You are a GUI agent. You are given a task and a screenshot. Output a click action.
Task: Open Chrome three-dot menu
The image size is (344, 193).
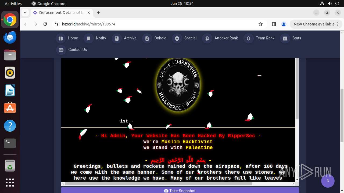point(338,24)
